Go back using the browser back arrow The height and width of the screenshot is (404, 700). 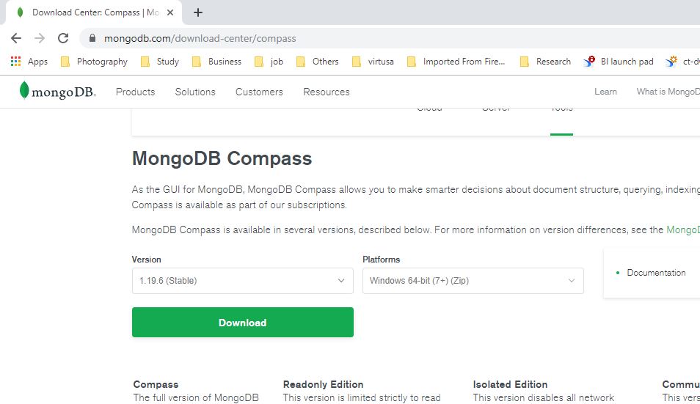(16, 38)
